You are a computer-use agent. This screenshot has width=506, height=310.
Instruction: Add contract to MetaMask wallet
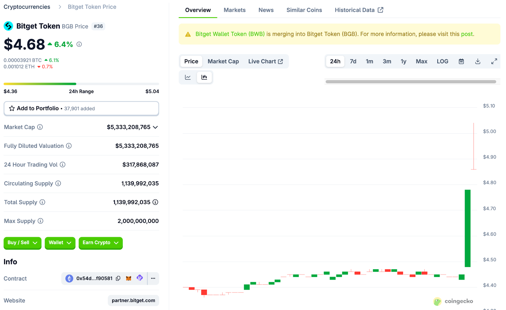point(129,278)
